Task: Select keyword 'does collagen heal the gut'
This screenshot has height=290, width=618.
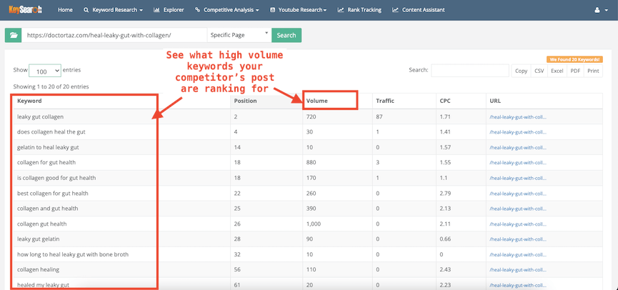Action: [51, 132]
